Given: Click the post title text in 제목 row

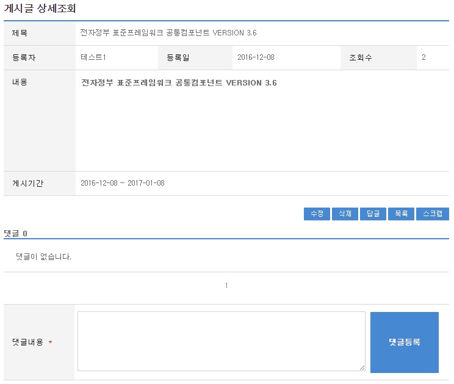Looking at the screenshot, I should (x=173, y=33).
